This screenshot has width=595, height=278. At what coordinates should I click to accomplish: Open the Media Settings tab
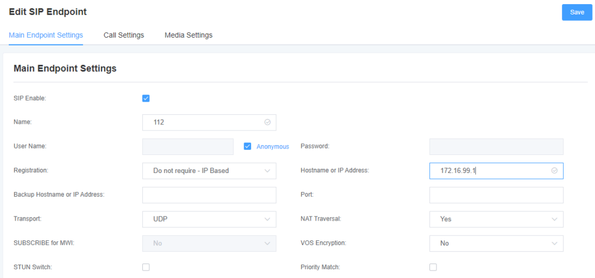pyautogui.click(x=188, y=35)
